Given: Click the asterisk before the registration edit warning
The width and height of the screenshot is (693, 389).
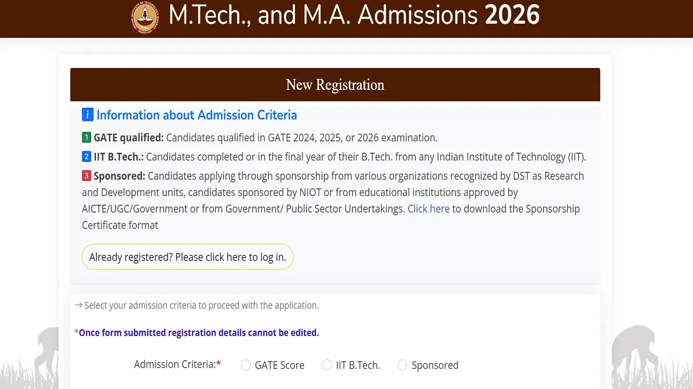Looking at the screenshot, I should (75, 333).
